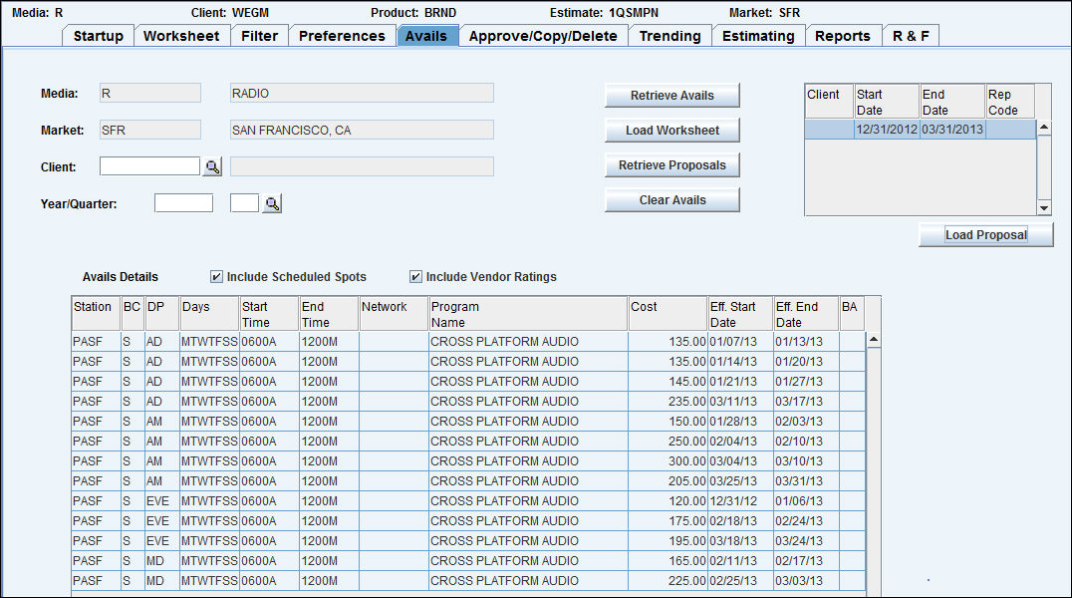This screenshot has width=1072, height=598.
Task: Select the avail row starting 01/14/13
Action: pyautogui.click(x=468, y=361)
